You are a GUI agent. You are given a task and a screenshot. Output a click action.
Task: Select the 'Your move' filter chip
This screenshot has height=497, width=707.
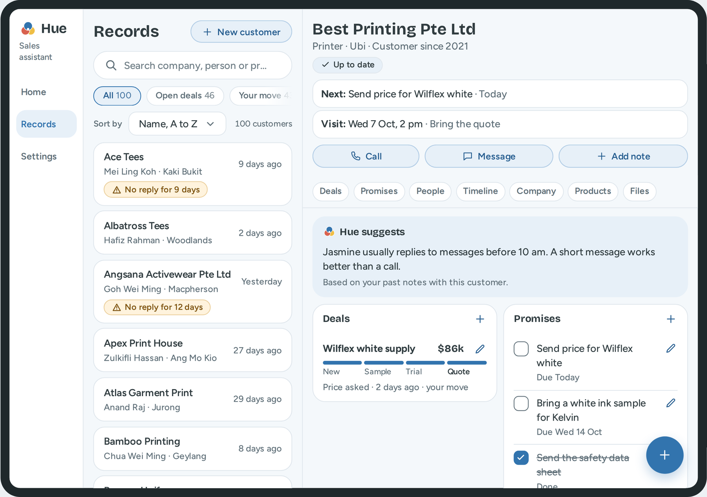point(261,96)
